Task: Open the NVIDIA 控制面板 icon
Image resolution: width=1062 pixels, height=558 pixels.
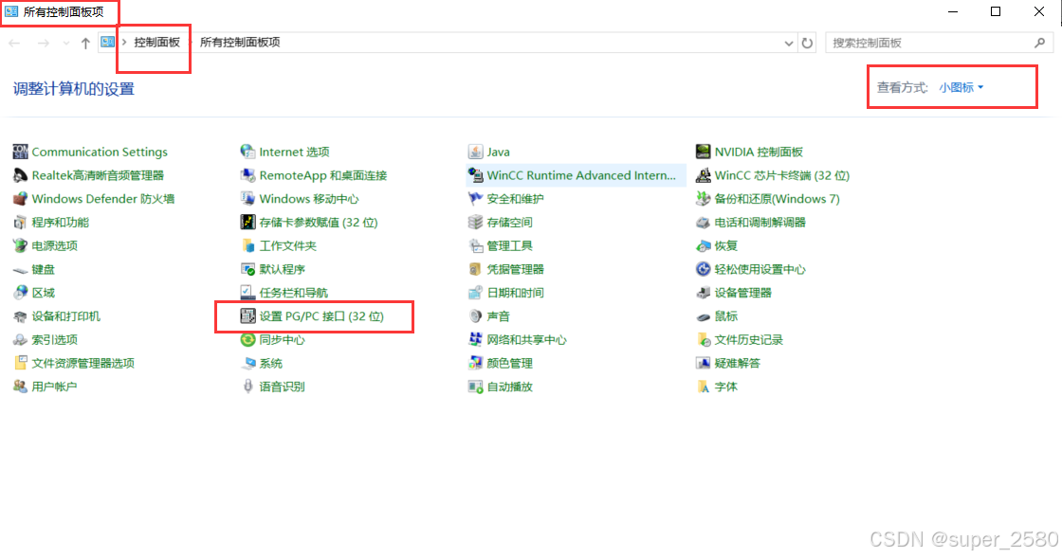Action: pos(703,152)
